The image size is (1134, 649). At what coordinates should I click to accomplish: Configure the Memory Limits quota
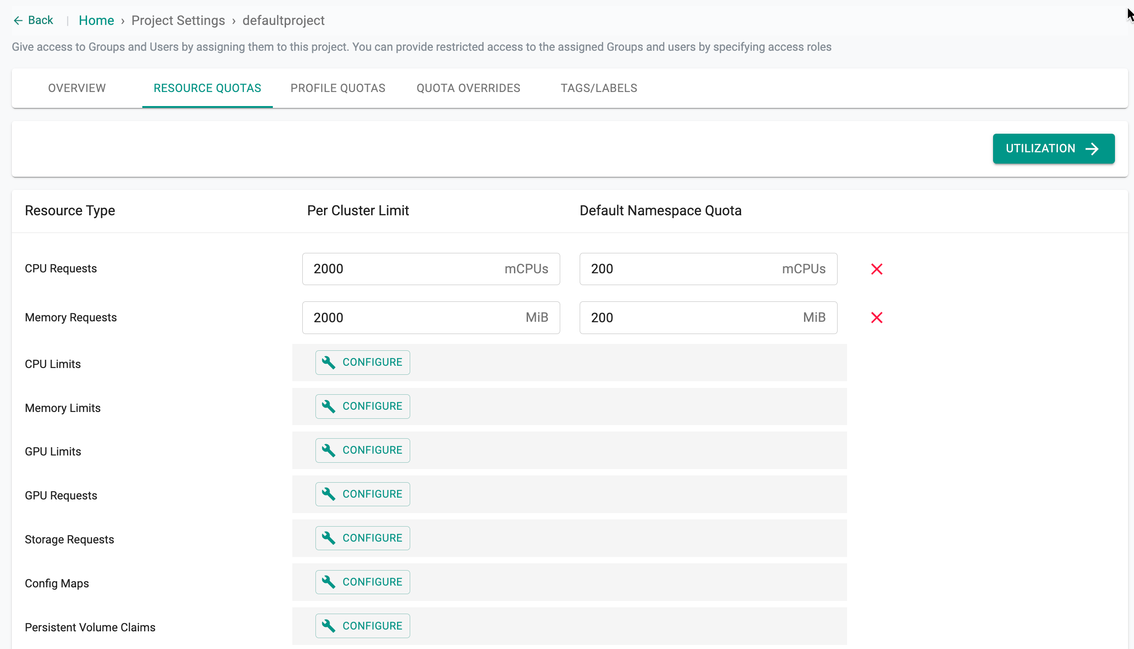pos(363,407)
